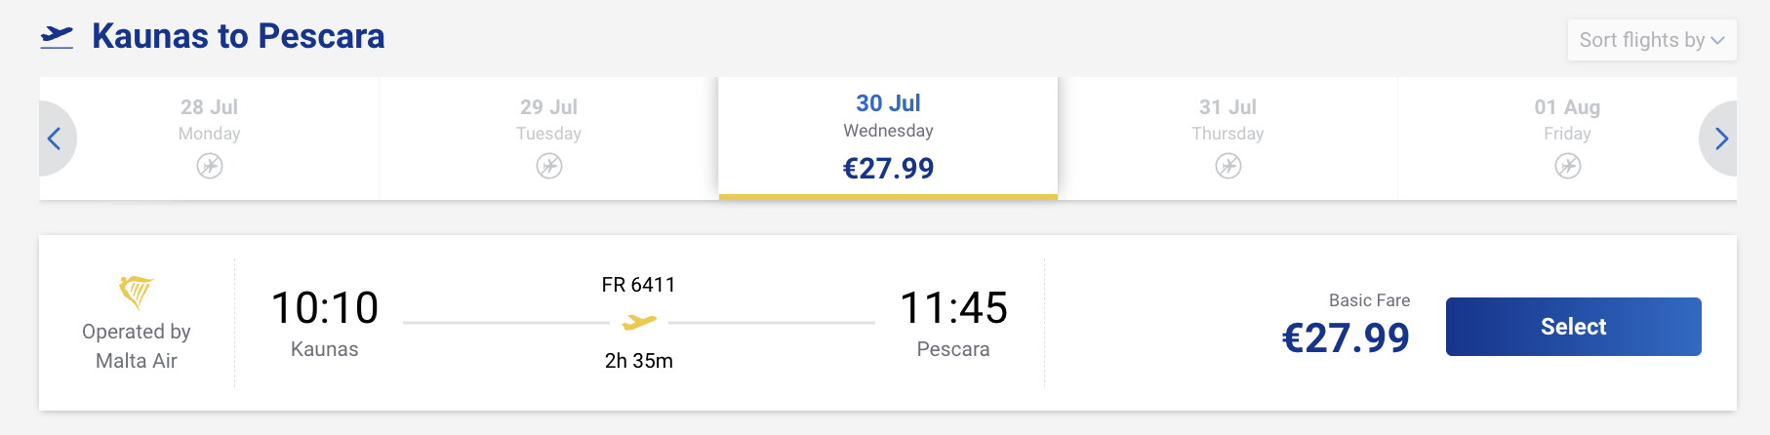
Task: Show later dates with right arrow
Action: (x=1720, y=138)
